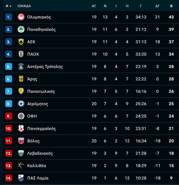Click the ΑΓ matches played header
This screenshot has width=179, height=185.
tap(94, 6)
